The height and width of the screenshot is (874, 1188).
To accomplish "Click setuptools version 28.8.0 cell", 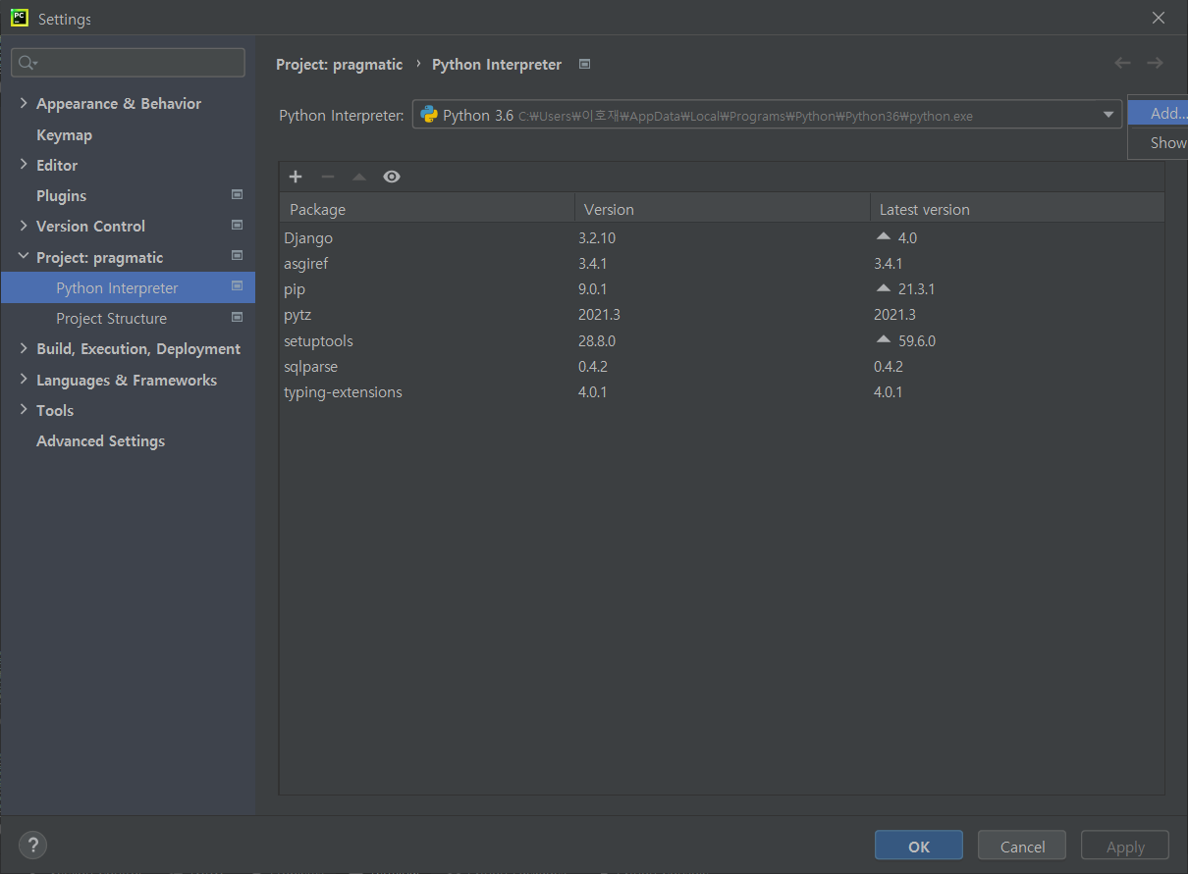I will (597, 340).
